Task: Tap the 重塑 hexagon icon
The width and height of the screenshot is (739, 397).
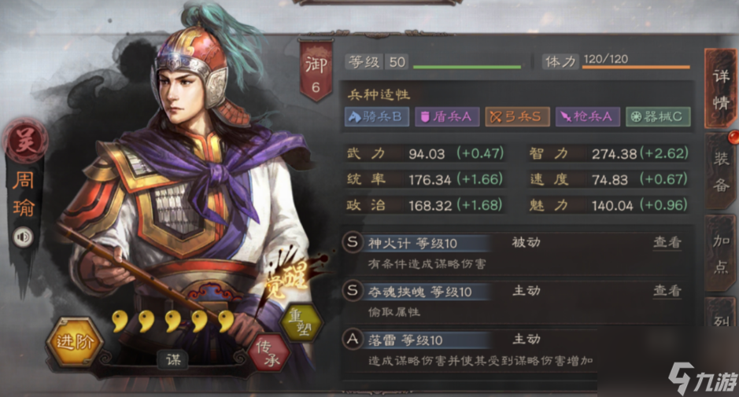Action: click(301, 322)
